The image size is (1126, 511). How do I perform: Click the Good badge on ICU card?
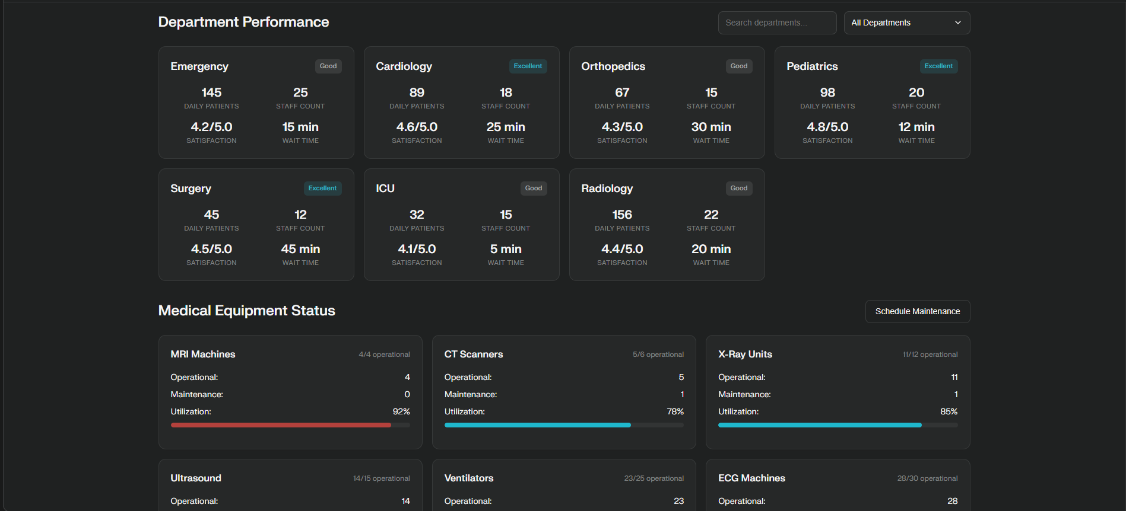pyautogui.click(x=534, y=189)
